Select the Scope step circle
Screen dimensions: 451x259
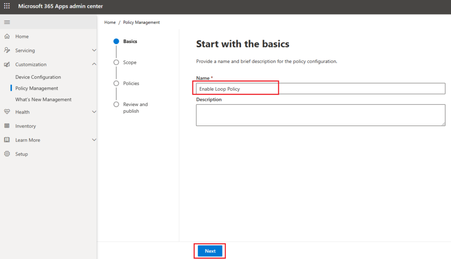coord(116,62)
